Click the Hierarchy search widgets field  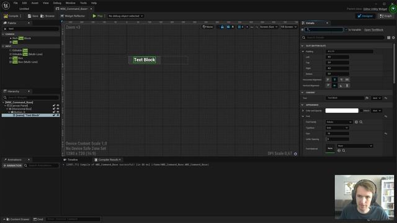[x=31, y=97]
